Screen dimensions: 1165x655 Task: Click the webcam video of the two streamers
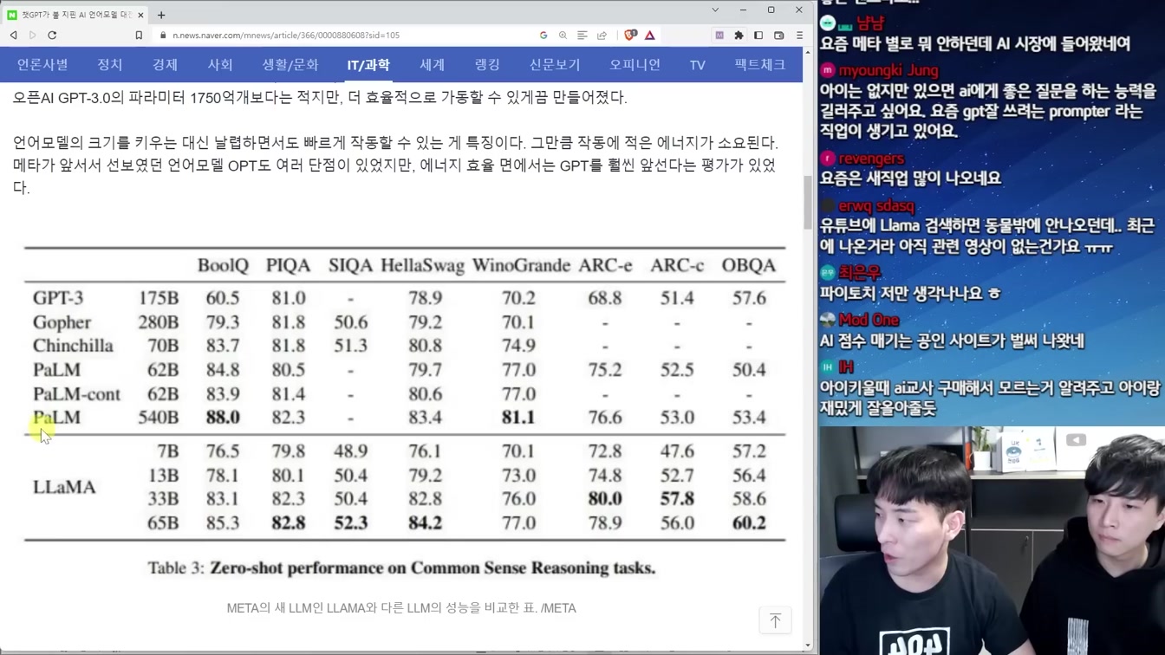[992, 541]
